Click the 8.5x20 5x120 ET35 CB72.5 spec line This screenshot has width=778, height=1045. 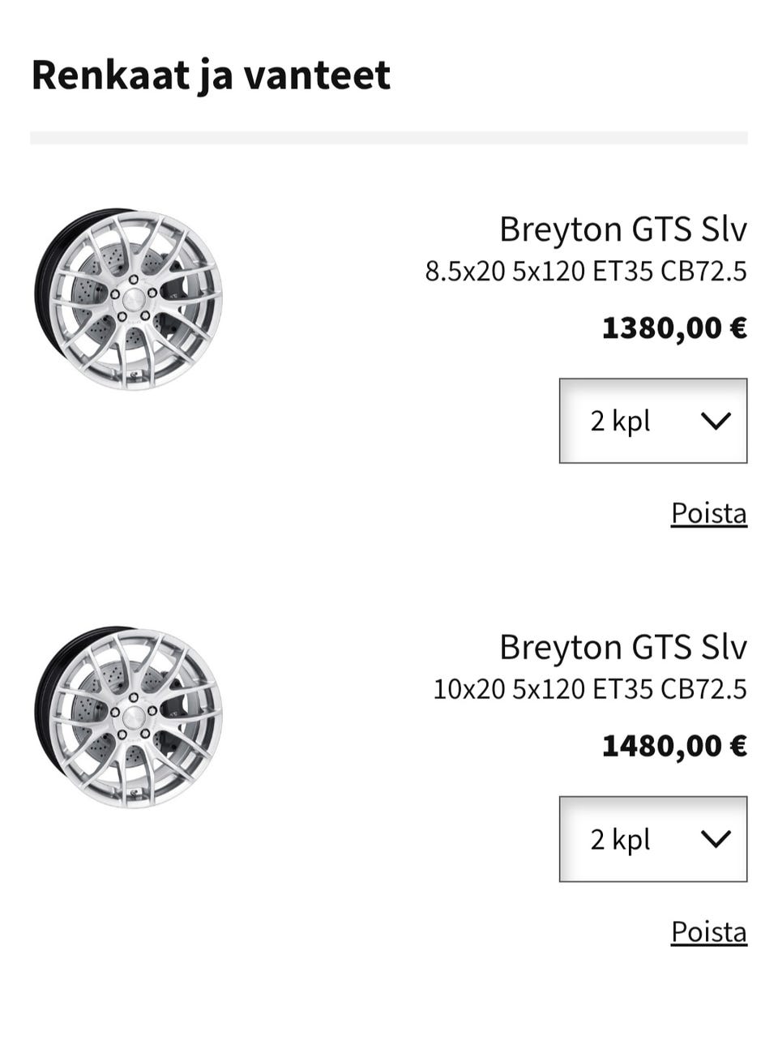pyautogui.click(x=586, y=272)
